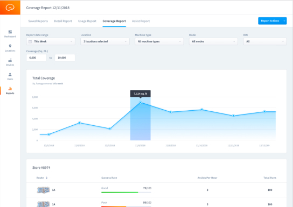Click the Report Actions button

coord(270,21)
